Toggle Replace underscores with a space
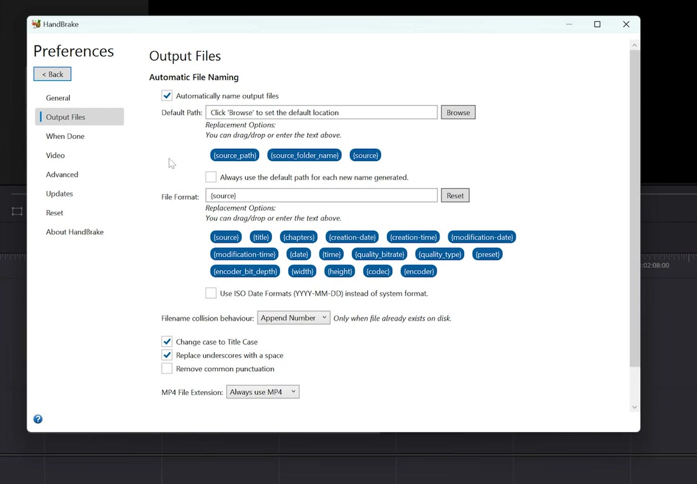Screen dimensions: 697x484 click(x=167, y=355)
